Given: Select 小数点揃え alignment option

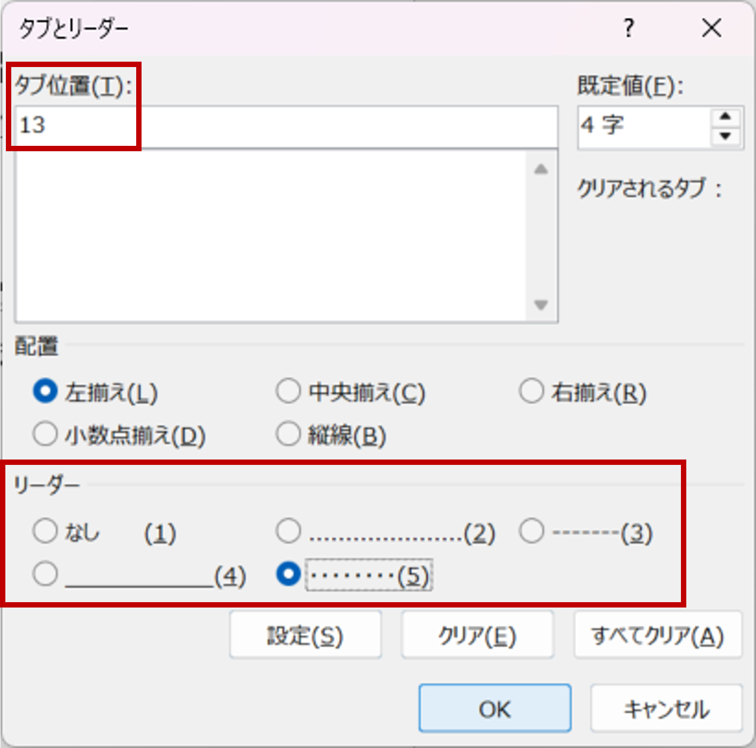Looking at the screenshot, I should [45, 434].
